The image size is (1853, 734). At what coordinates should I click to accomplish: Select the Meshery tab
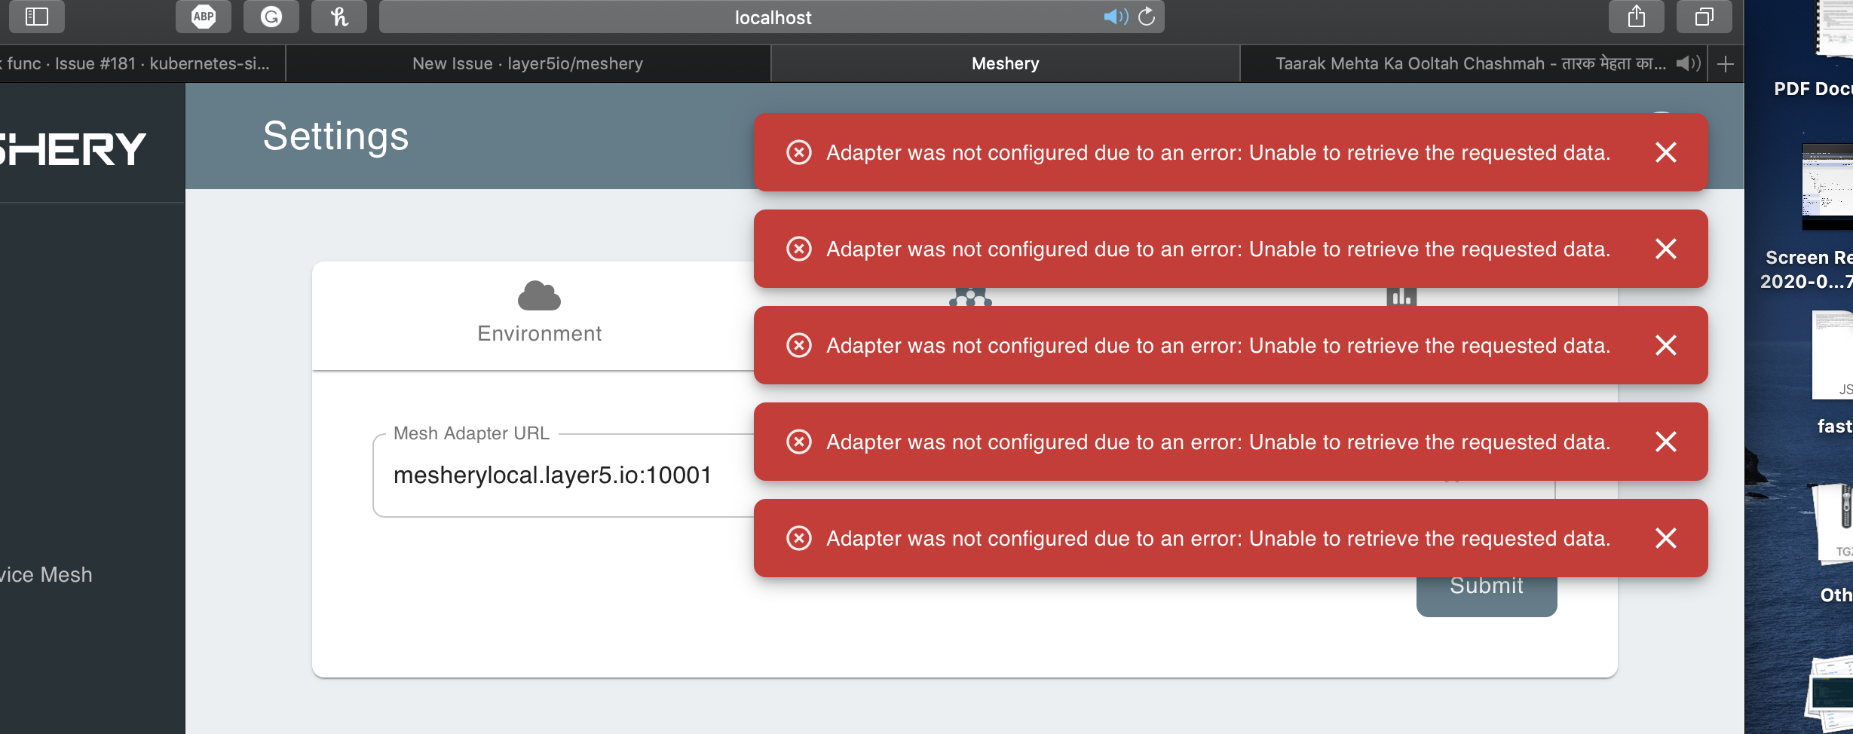(x=1005, y=64)
